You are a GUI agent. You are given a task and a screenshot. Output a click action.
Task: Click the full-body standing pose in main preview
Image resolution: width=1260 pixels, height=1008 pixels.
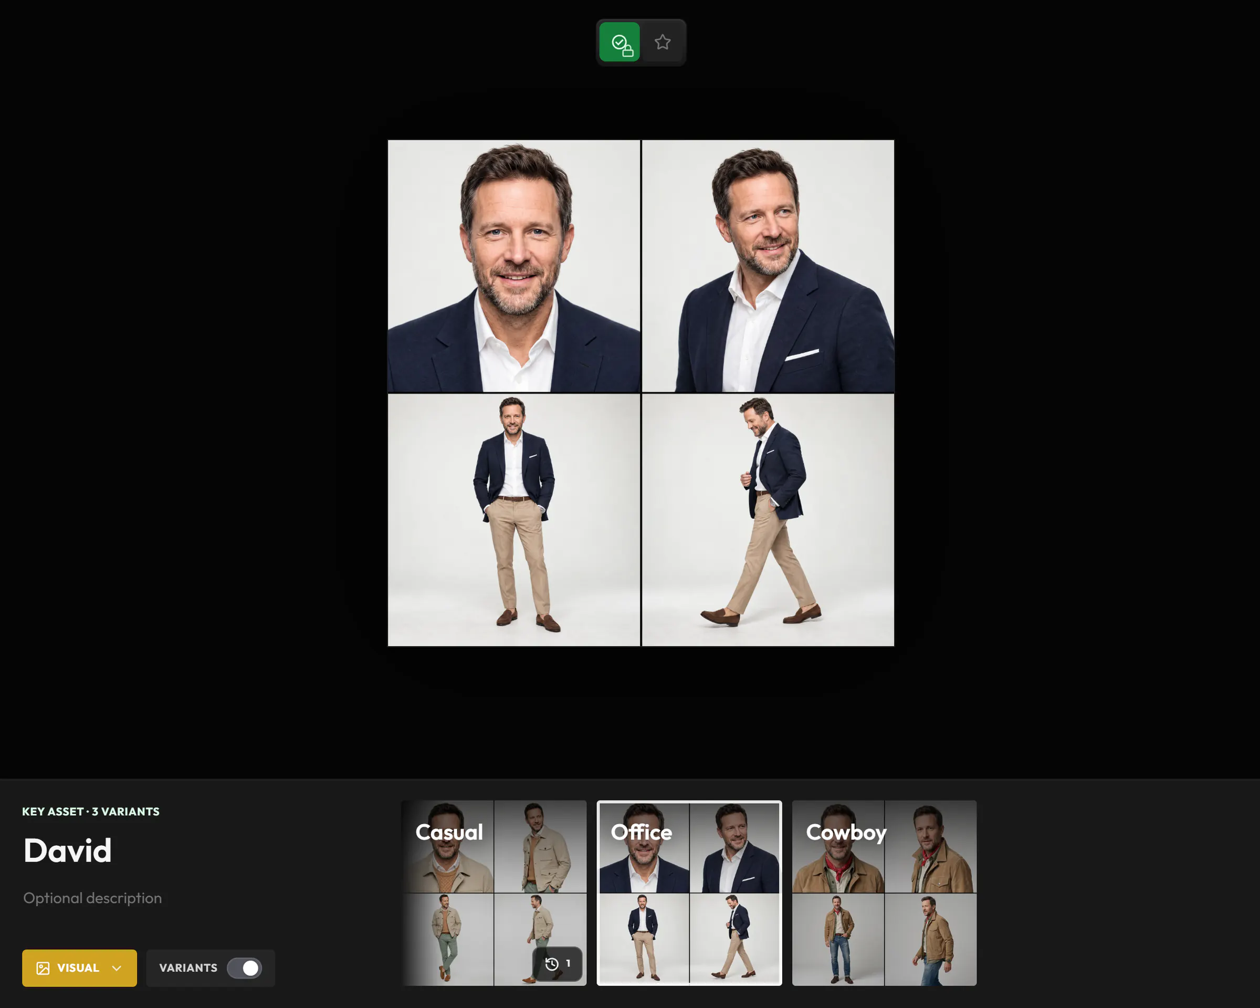[513, 520]
